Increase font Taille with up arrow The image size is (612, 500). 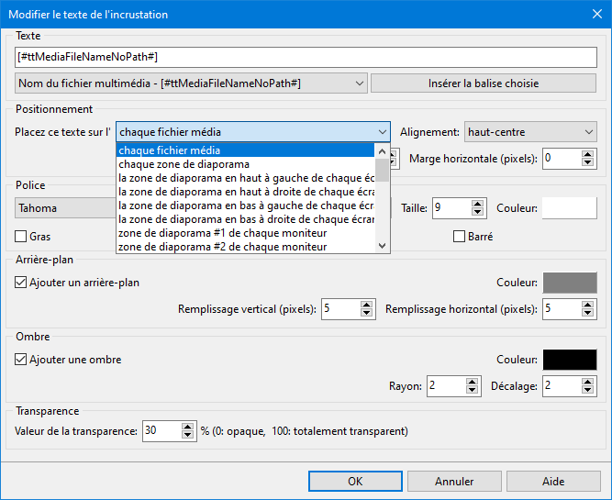point(477,204)
